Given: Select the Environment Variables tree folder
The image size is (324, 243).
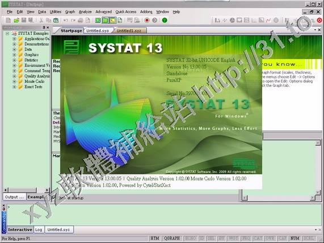Looking at the screenshot, I should point(37,65).
